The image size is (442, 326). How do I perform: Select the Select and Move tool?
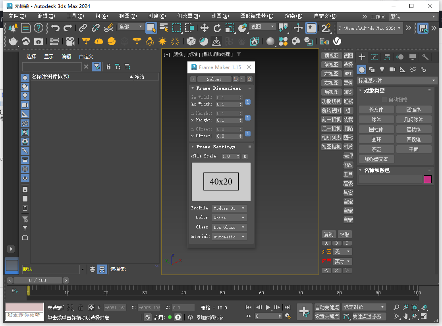pyautogui.click(x=203, y=28)
